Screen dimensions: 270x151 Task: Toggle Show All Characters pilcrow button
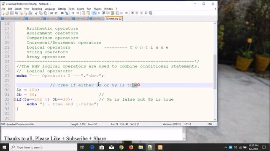point(99,13)
